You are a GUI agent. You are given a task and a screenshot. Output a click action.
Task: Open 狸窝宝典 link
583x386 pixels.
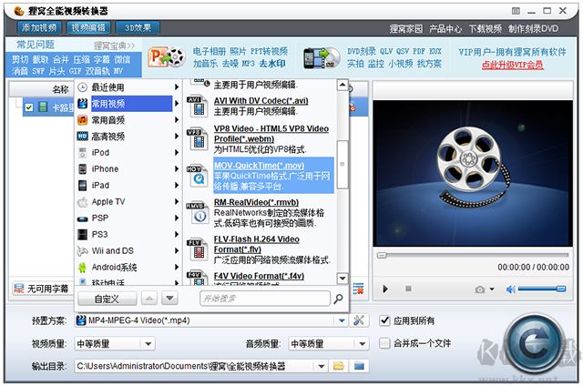[x=114, y=46]
